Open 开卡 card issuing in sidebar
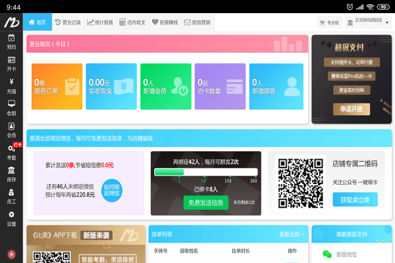 tap(11, 63)
